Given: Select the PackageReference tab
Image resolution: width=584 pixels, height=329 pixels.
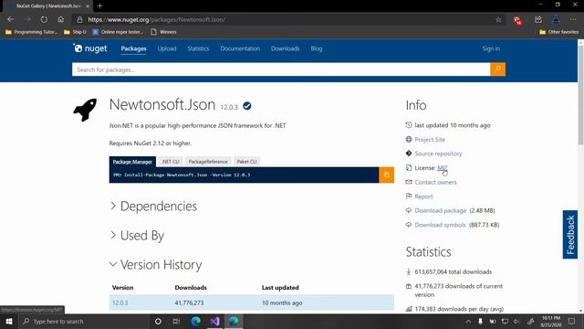Looking at the screenshot, I should coord(208,162).
